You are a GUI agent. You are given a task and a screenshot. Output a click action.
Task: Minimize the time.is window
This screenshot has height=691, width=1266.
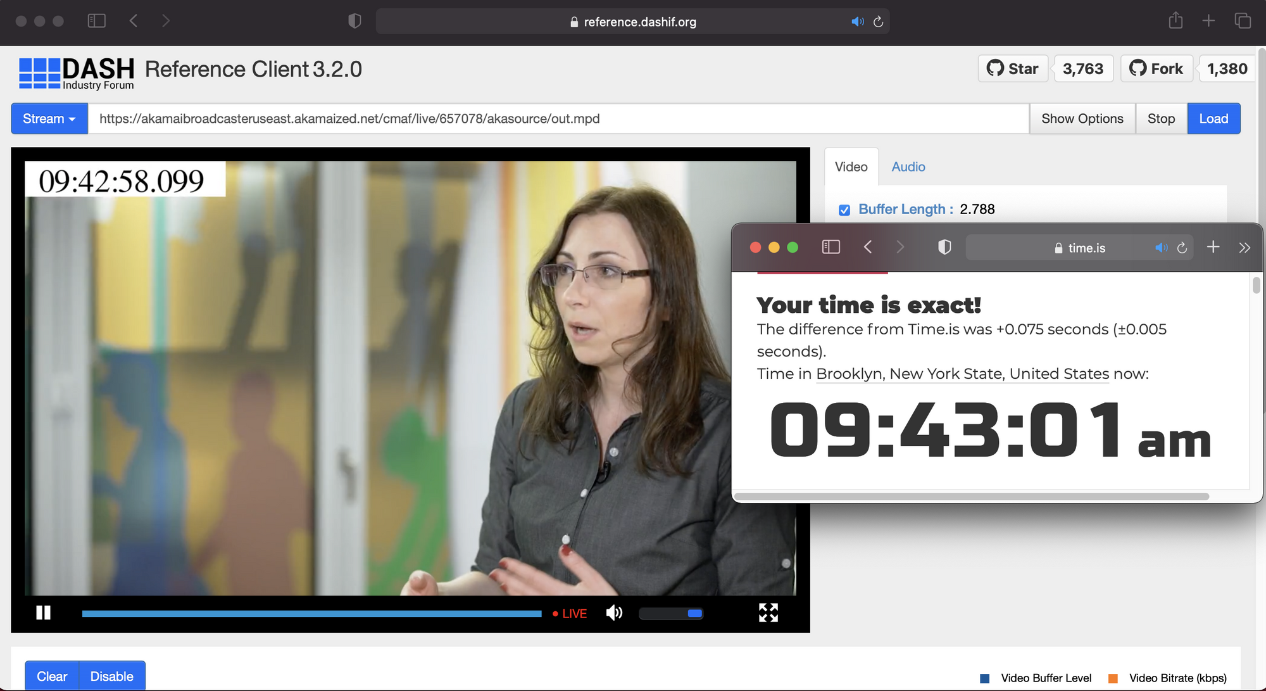coord(774,247)
